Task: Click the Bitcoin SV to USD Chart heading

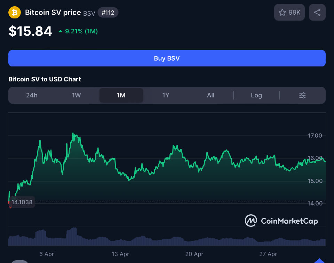Action: click(x=45, y=79)
